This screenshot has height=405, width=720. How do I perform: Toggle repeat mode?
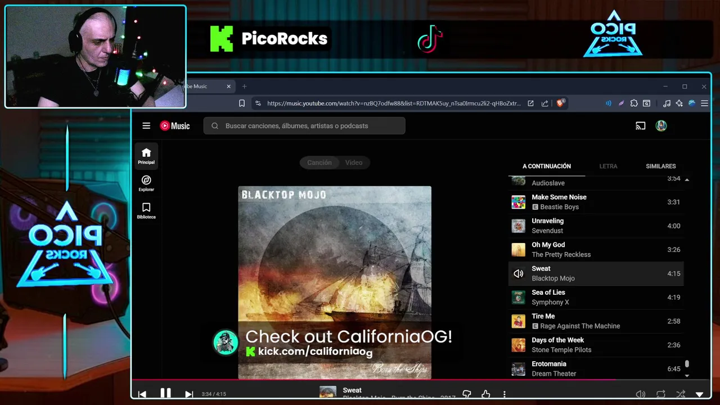[661, 395]
